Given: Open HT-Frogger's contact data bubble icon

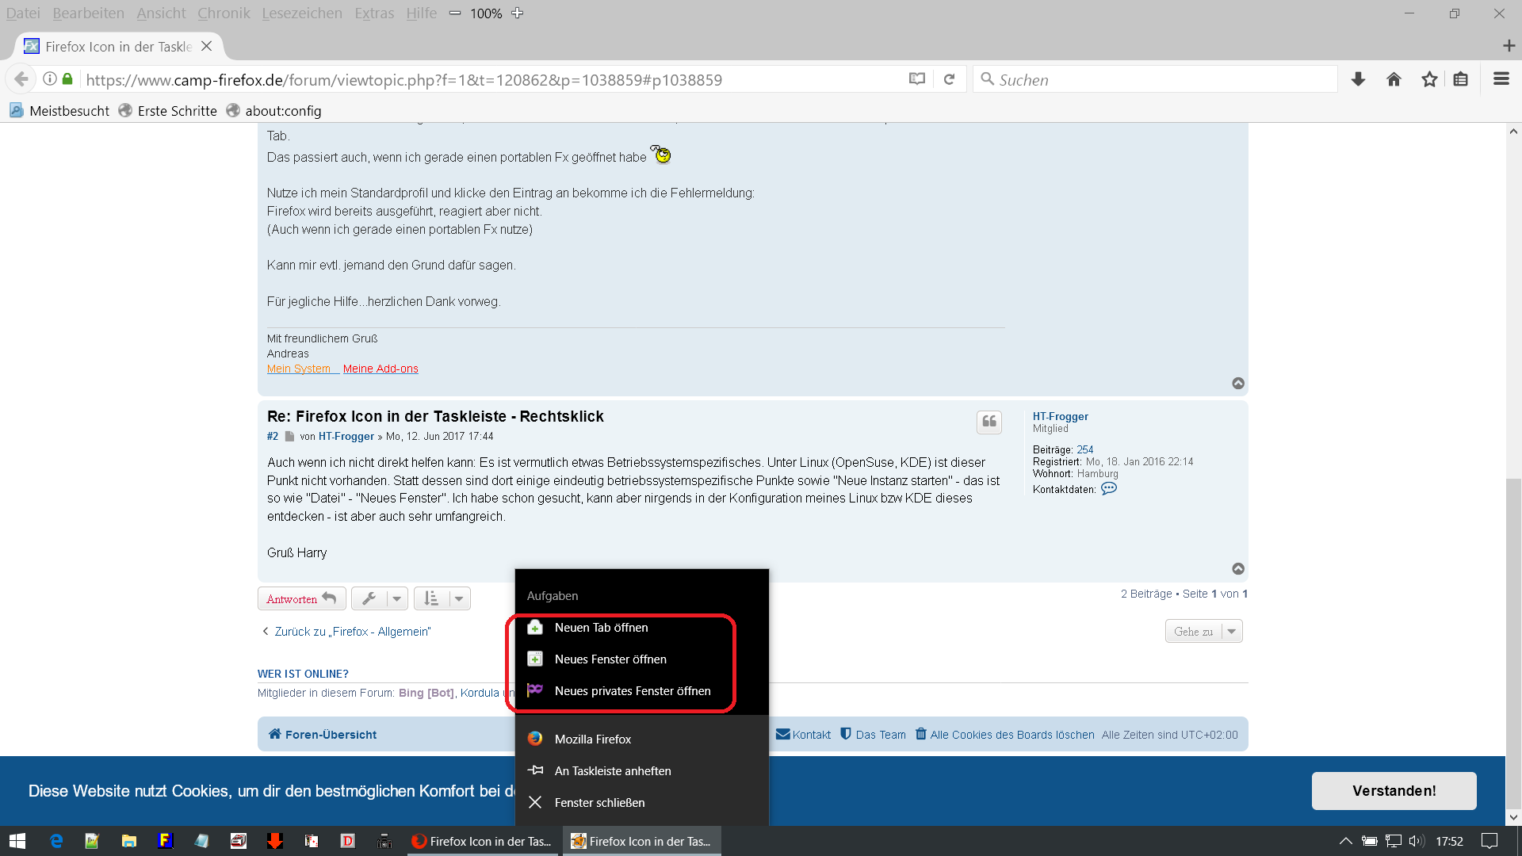Looking at the screenshot, I should click(1108, 489).
